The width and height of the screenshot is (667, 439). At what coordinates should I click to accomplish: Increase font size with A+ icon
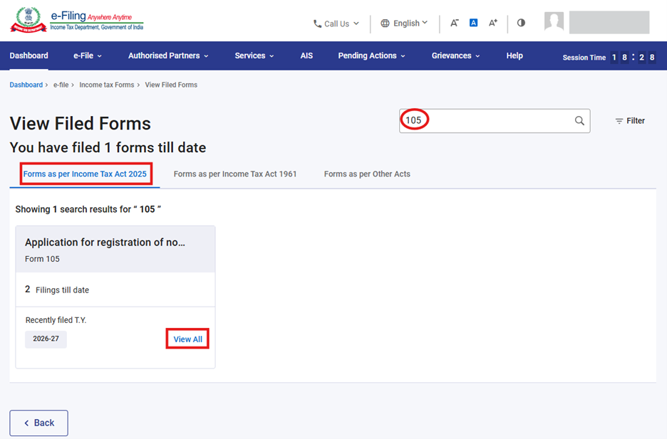[492, 23]
